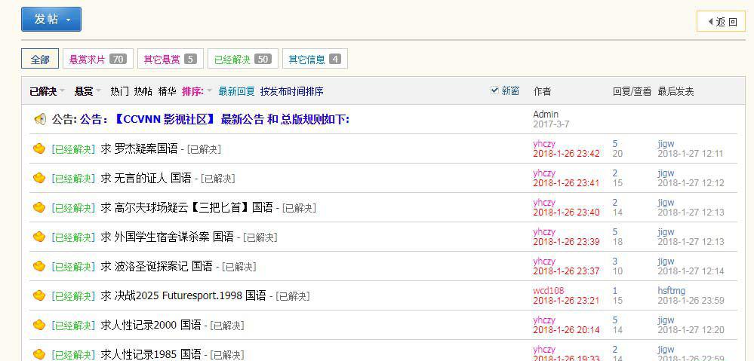This screenshot has width=754, height=361.
Task: Click gold ingot icon beside 波洛圣诞探案记
Action: coord(39,266)
